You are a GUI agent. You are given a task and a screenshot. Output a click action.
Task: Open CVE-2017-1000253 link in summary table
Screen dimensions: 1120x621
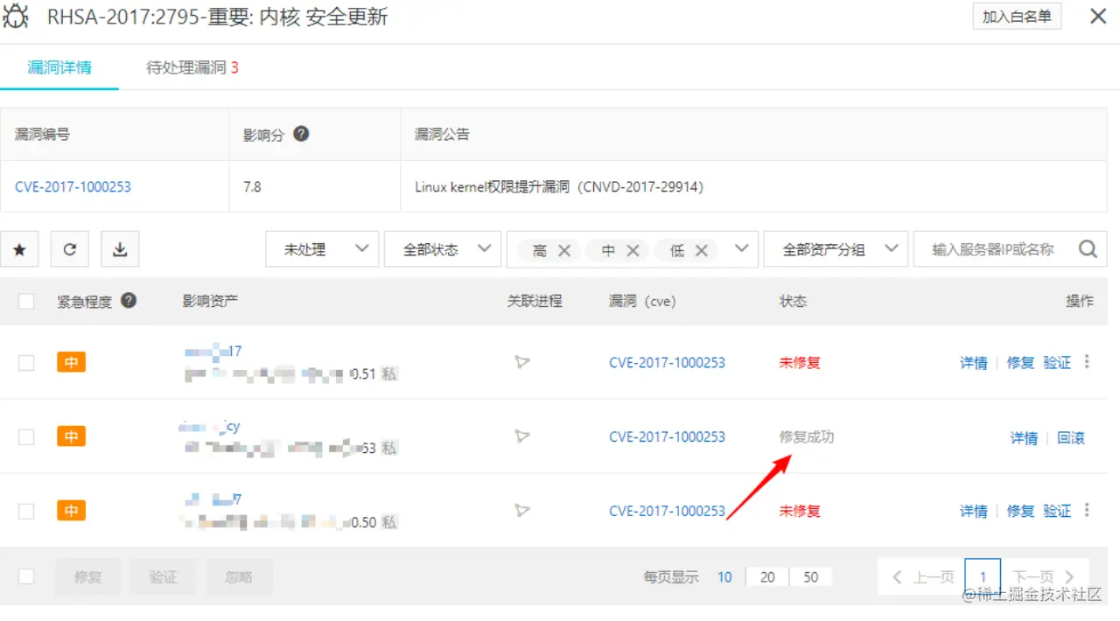coord(73,186)
